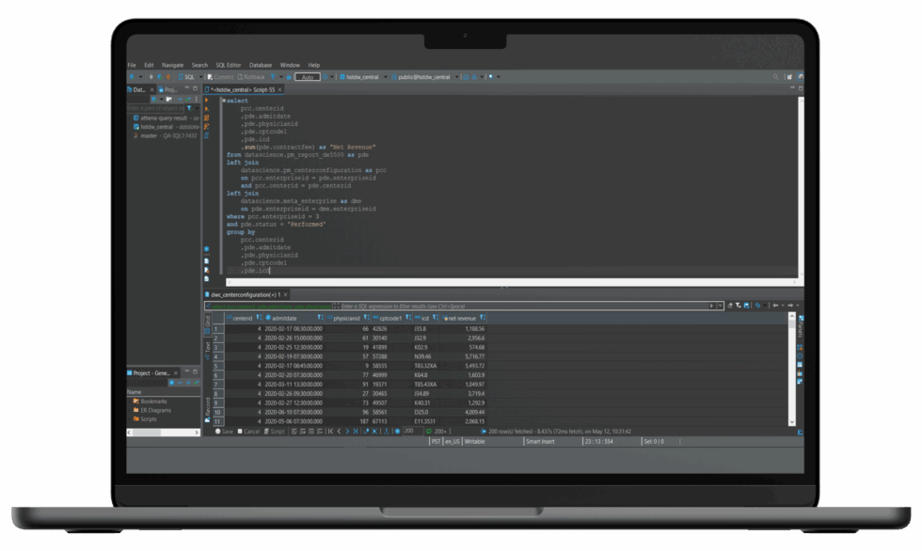
Task: Click the Commit toolbar button
Action: pos(220,77)
